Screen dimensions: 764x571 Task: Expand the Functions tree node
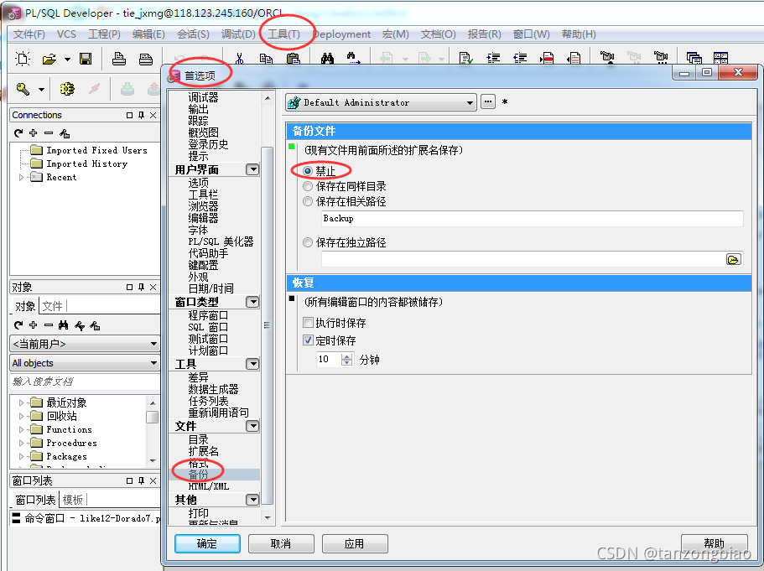(21, 429)
